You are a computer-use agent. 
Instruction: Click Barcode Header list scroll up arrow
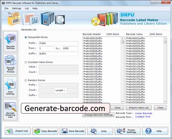click(122, 39)
